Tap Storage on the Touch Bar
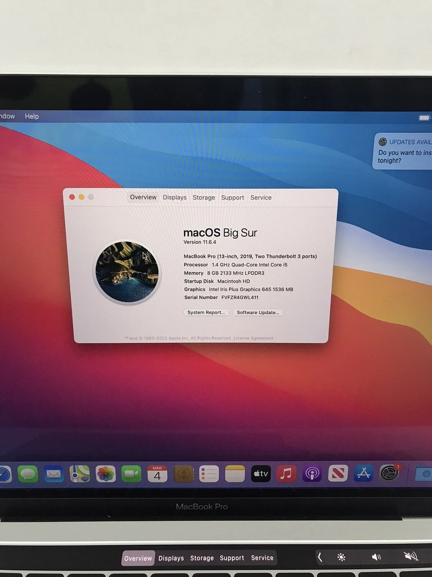The image size is (432, 577). (202, 558)
